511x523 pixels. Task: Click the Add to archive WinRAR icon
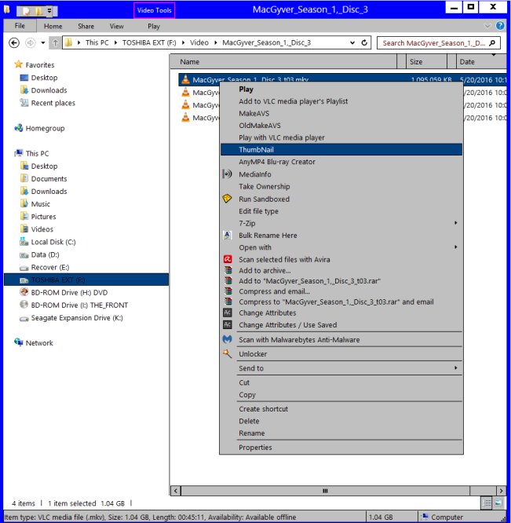[228, 270]
